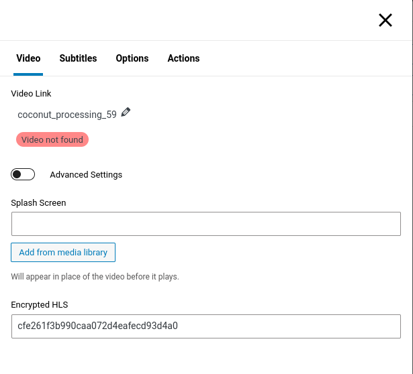This screenshot has height=374, width=413.
Task: Click the Add from media library button
Action: pyautogui.click(x=63, y=253)
